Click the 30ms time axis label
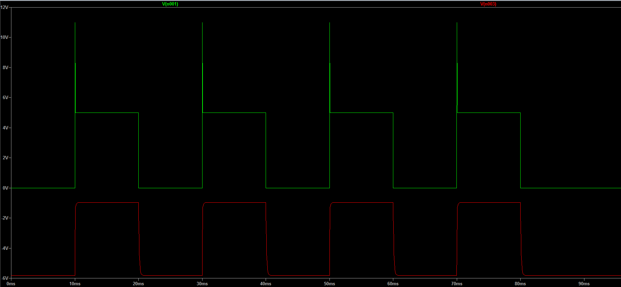The height and width of the screenshot is (287, 621). click(202, 284)
